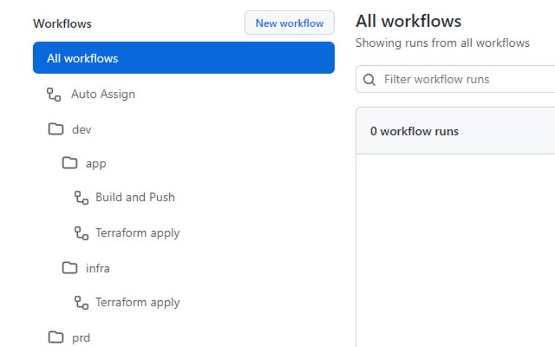Screen dimensions: 555x347
Task: Open the New workflow page
Action: [289, 23]
